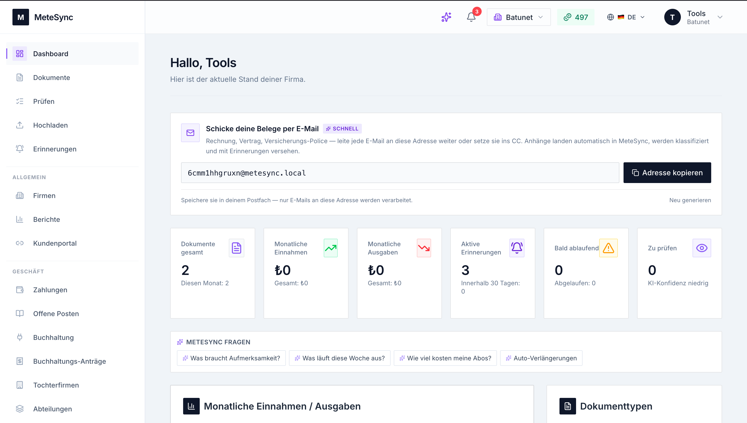The width and height of the screenshot is (747, 423).
Task: Select Offene Posten in sidebar
Action: [x=72, y=313]
